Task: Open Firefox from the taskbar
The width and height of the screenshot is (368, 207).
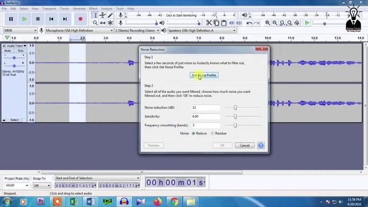Action: [158, 202]
